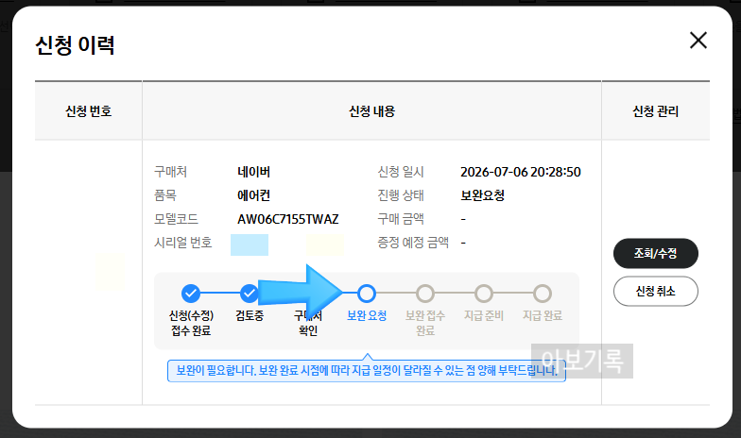
Task: Click the 보완요청 status value
Action: click(x=482, y=195)
